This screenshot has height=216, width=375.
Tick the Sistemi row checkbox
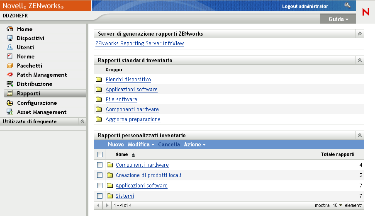point(100,196)
